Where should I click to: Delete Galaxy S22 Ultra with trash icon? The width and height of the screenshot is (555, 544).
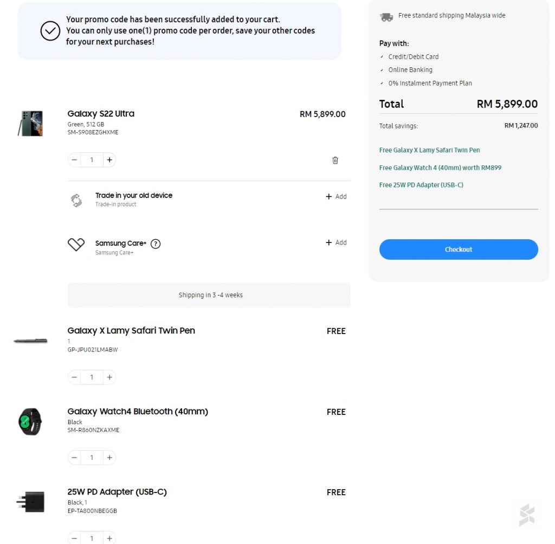tap(335, 160)
